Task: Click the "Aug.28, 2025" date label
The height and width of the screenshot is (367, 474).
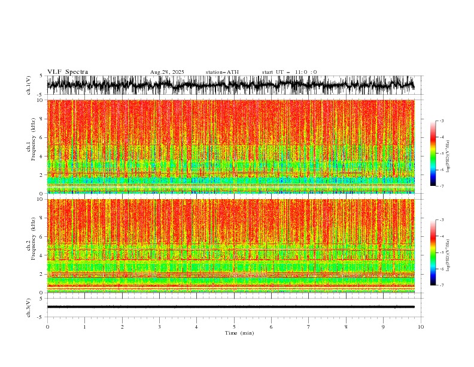Action: point(167,72)
